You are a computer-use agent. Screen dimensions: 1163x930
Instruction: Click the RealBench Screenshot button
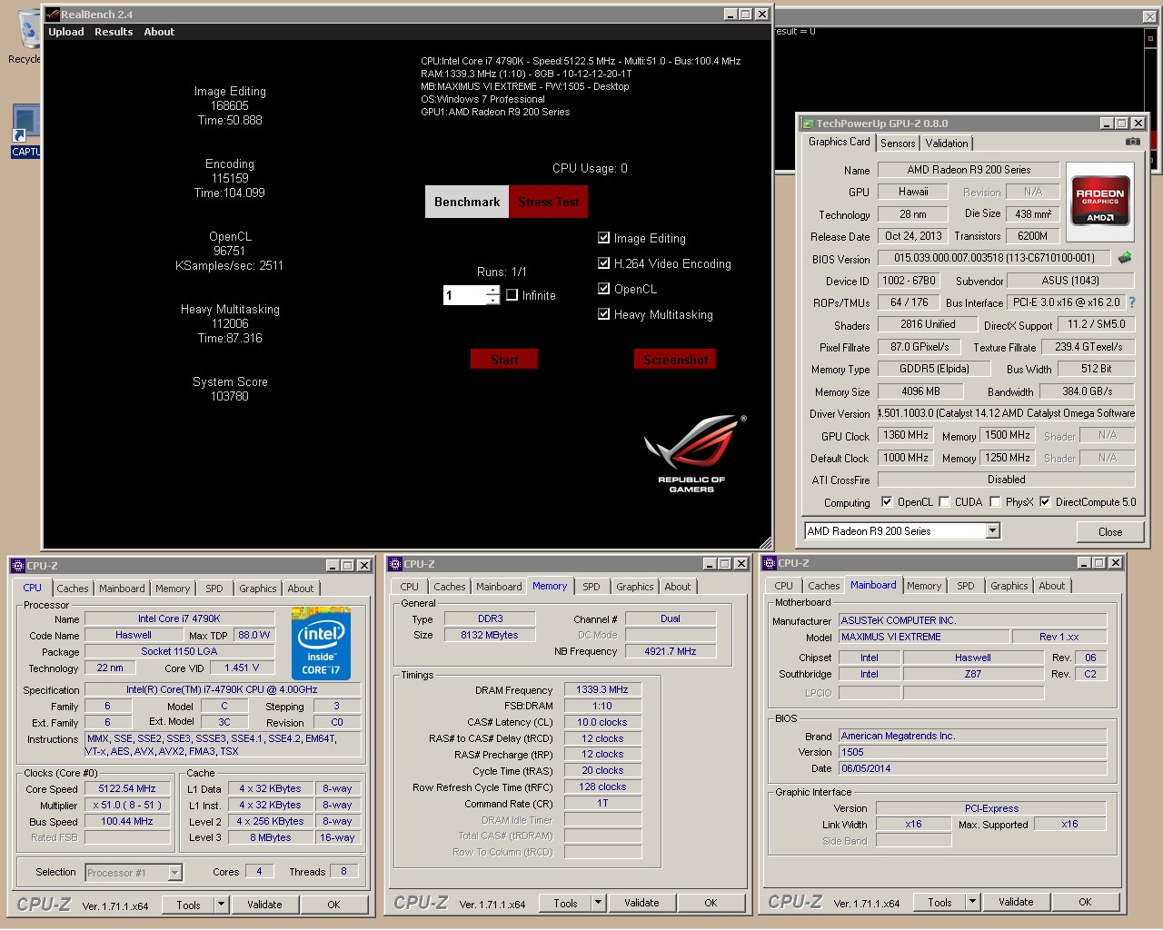click(675, 360)
